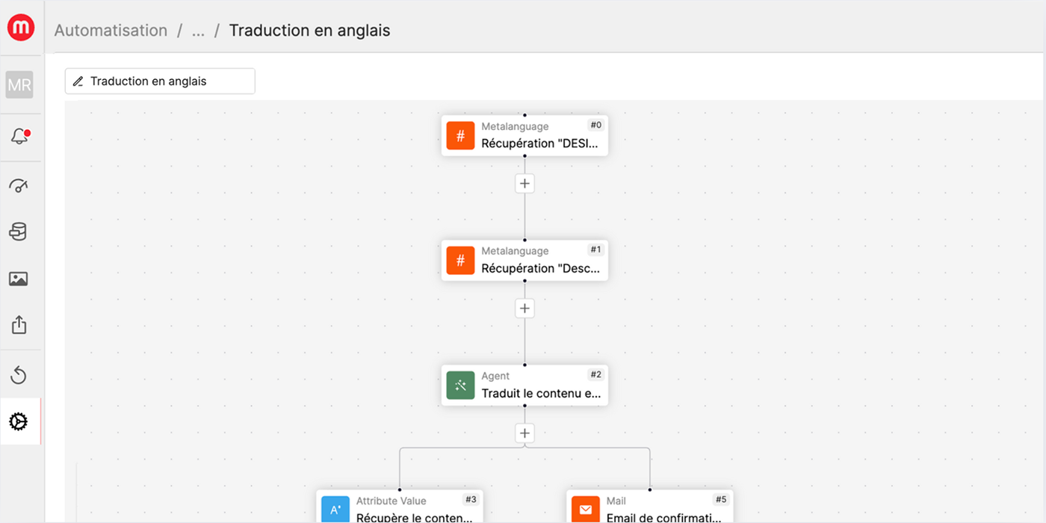Select the Agent translation step node
The image size is (1046, 523).
point(524,385)
